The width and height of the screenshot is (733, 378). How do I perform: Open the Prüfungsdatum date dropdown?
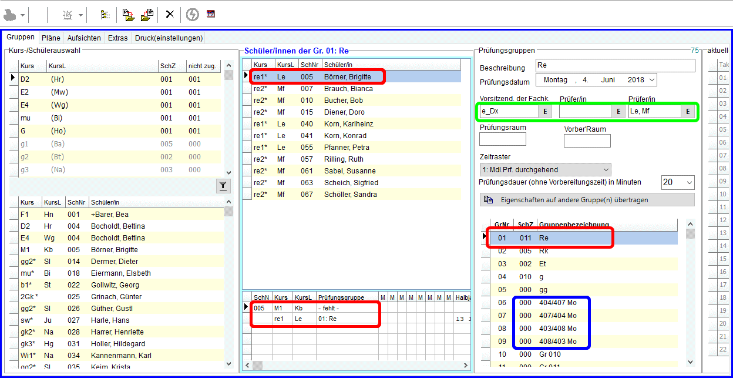[x=651, y=80]
